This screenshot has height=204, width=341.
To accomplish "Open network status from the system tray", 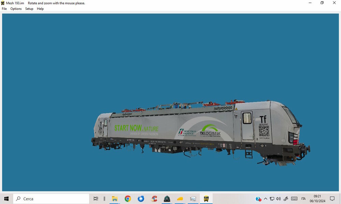I will coord(272,199).
